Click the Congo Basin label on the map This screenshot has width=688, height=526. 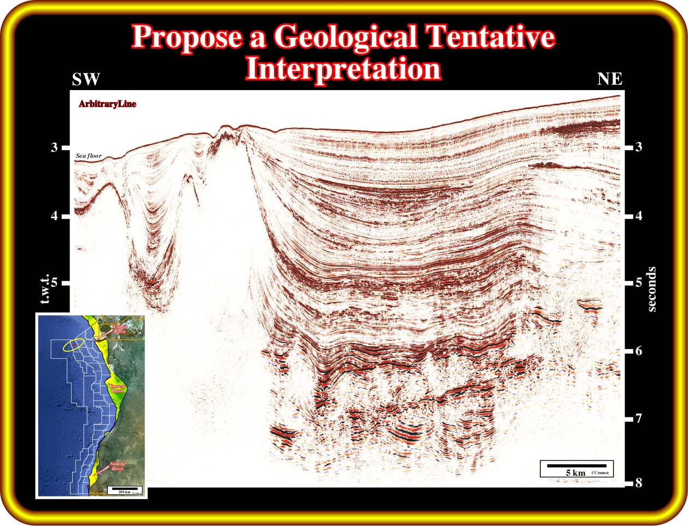[119, 329]
